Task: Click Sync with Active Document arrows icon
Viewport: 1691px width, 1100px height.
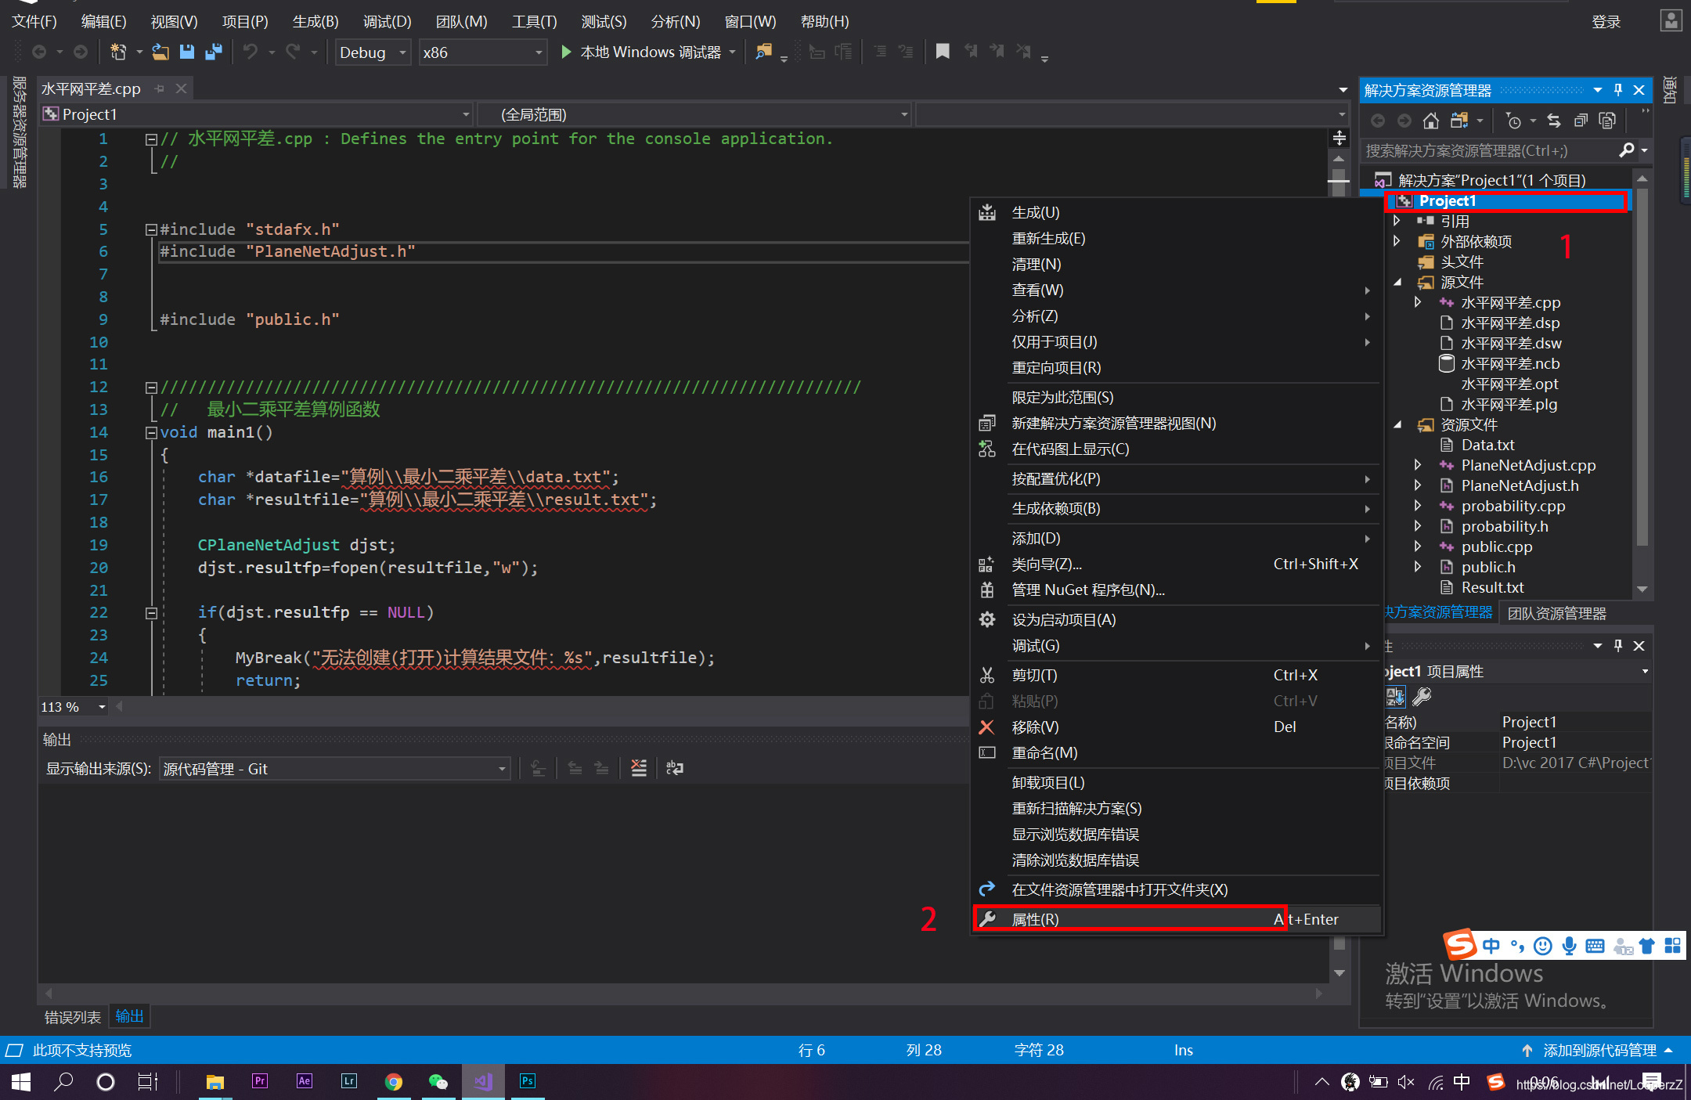Action: click(1554, 121)
